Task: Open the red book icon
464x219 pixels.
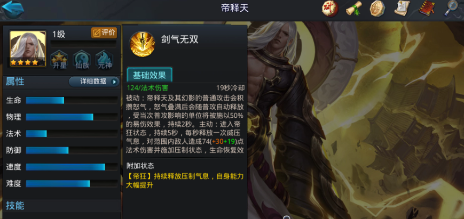Action: [x=427, y=9]
